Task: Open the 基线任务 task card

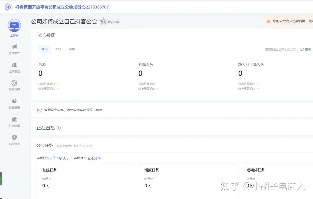Action: pyautogui.click(x=86, y=181)
